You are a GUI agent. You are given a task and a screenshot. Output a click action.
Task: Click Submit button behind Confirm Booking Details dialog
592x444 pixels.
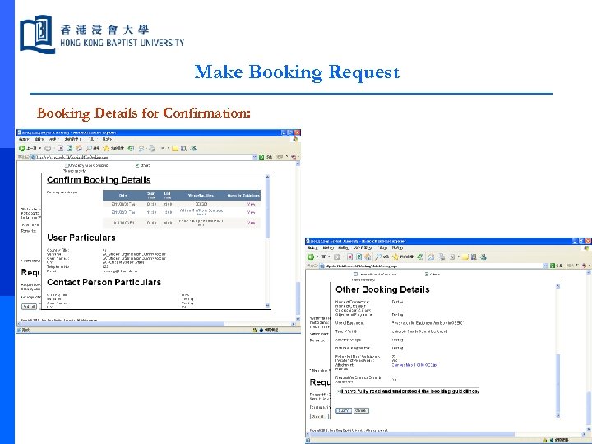(29, 307)
